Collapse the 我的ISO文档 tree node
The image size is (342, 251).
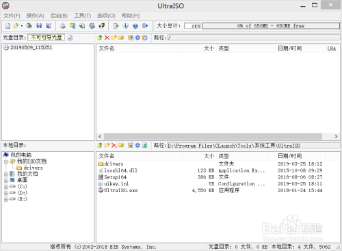[x=6, y=162]
